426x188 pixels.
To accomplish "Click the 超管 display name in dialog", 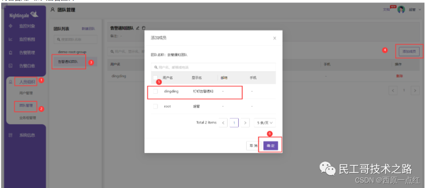I will coord(196,106).
